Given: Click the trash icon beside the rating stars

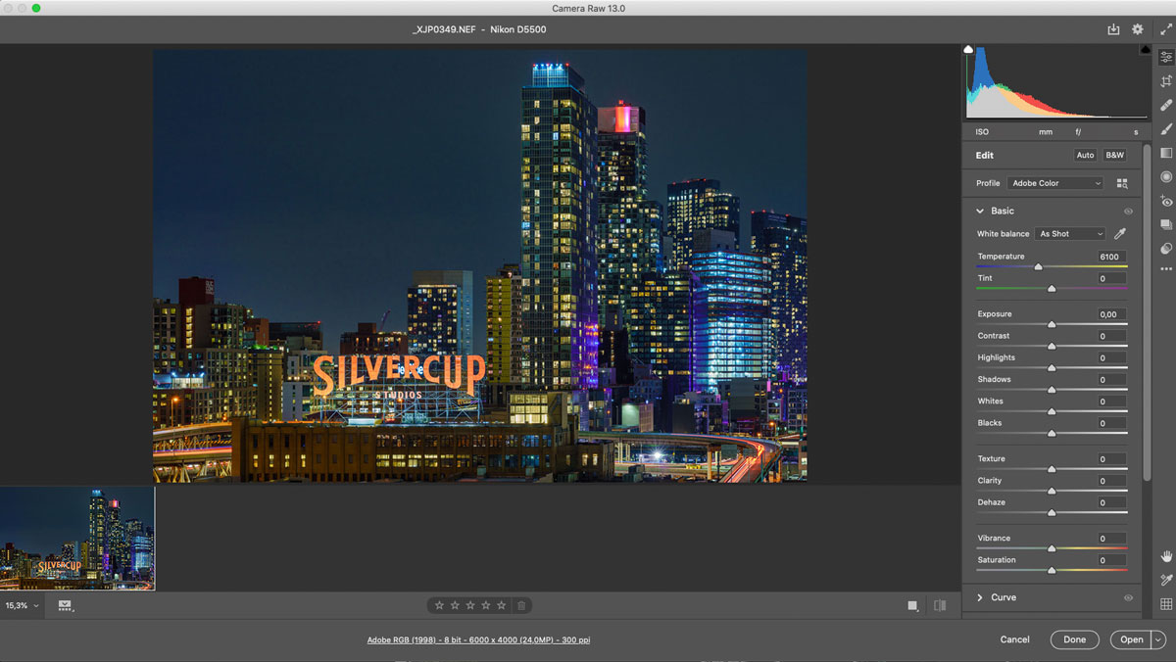Looking at the screenshot, I should click(521, 605).
